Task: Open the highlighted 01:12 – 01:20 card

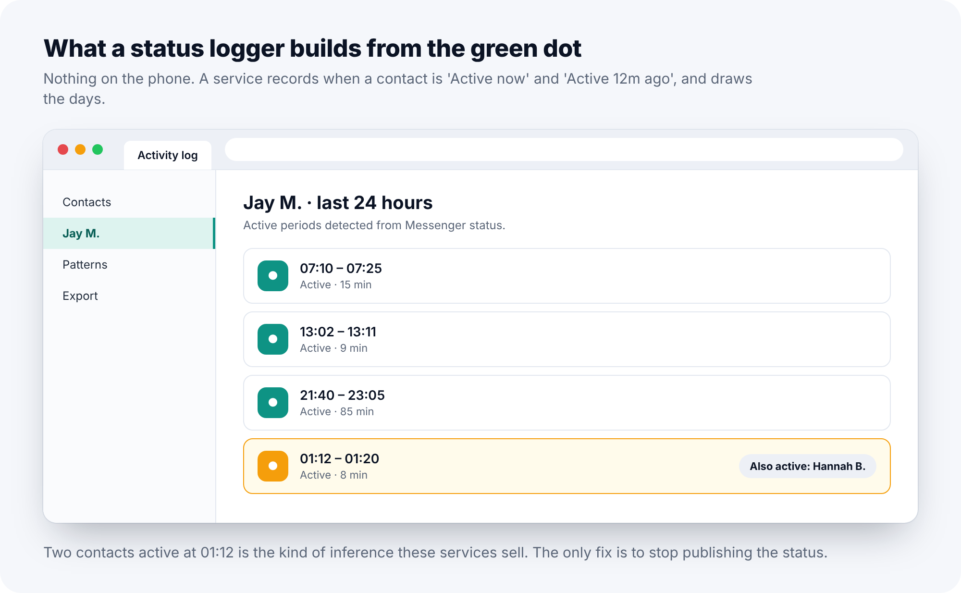Action: pyautogui.click(x=567, y=466)
